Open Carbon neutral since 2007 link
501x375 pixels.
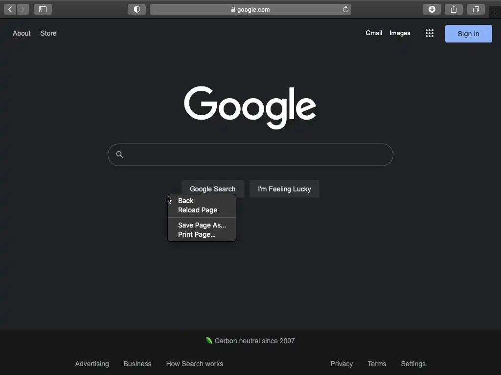(250, 340)
